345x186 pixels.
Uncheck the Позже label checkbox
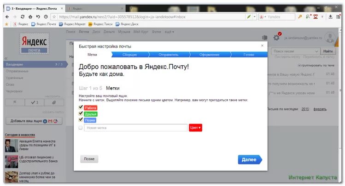81,119
